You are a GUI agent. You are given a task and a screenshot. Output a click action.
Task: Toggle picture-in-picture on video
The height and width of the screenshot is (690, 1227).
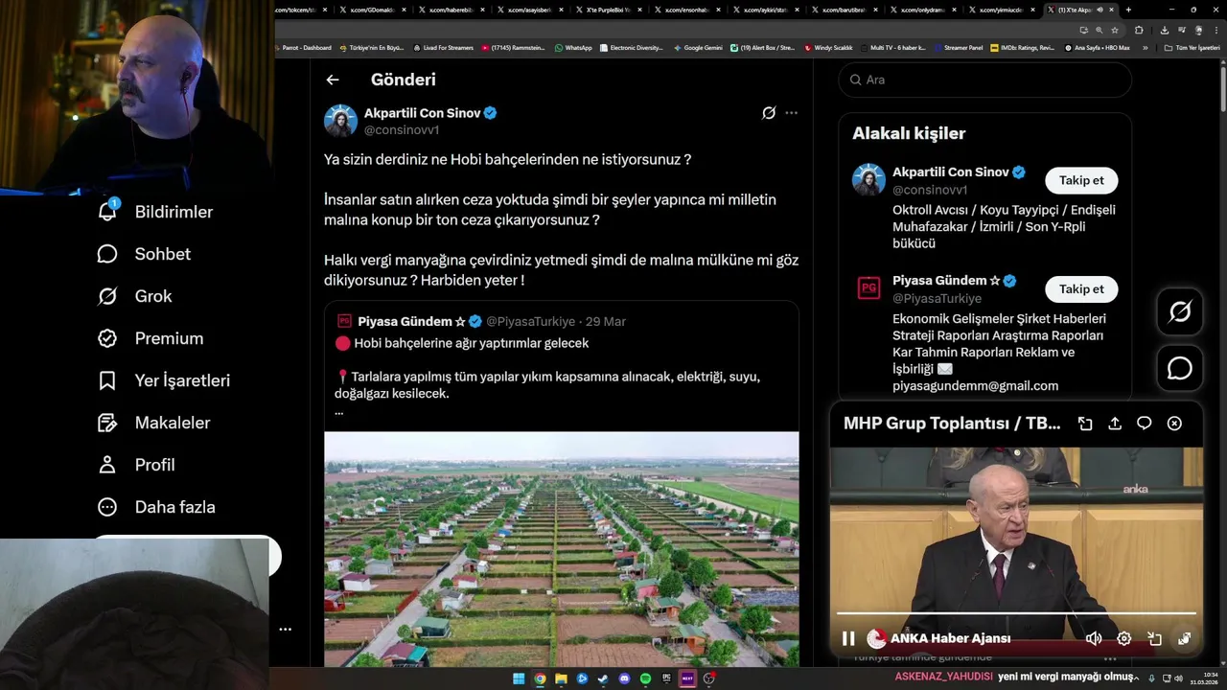[1155, 638]
